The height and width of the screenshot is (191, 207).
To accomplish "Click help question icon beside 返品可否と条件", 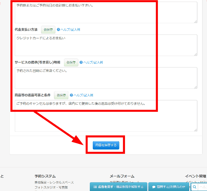I will (71, 95).
